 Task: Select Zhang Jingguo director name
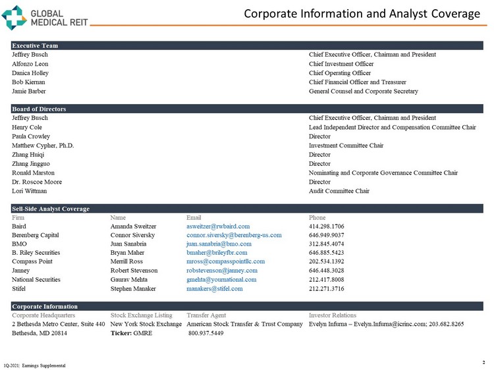coord(31,164)
